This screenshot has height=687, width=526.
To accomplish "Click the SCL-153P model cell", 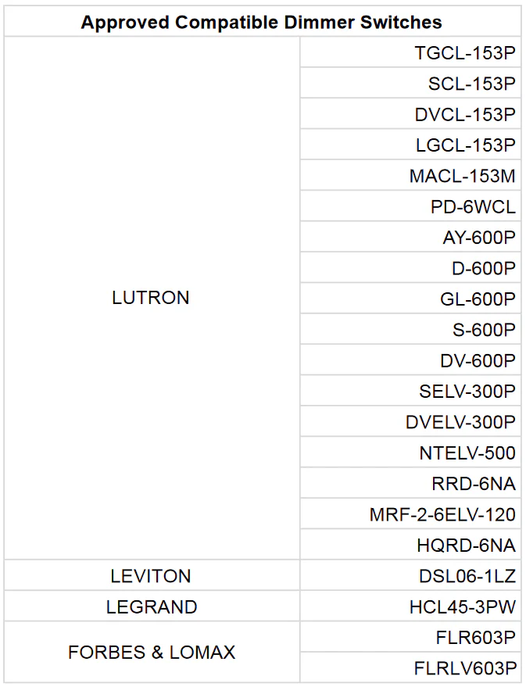I will click(471, 84).
